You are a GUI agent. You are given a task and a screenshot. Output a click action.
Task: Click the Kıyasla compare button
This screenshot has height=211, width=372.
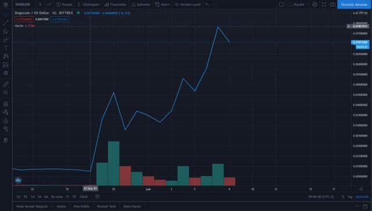64,4
